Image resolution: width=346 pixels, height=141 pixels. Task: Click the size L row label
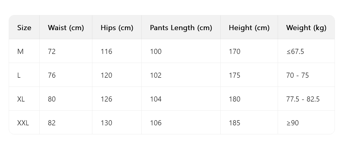click(x=19, y=75)
